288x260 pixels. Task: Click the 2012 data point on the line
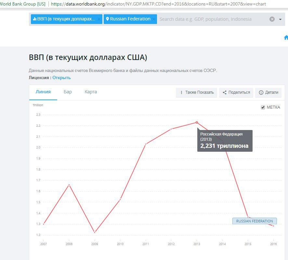(171, 129)
